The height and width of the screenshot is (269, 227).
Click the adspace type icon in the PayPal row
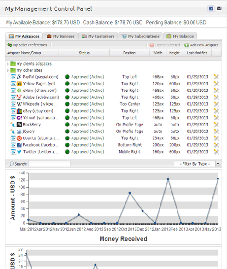tap(13, 77)
